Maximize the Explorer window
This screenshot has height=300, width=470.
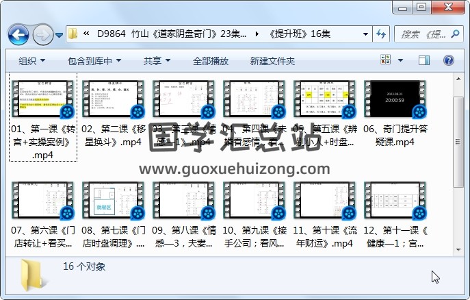[421, 8]
